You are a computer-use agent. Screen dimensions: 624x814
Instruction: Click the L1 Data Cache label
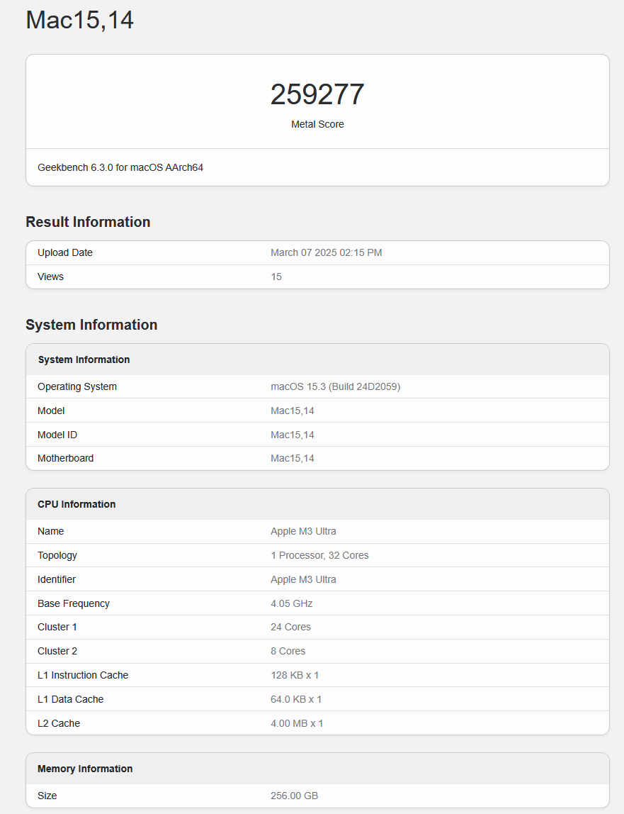pyautogui.click(x=71, y=699)
